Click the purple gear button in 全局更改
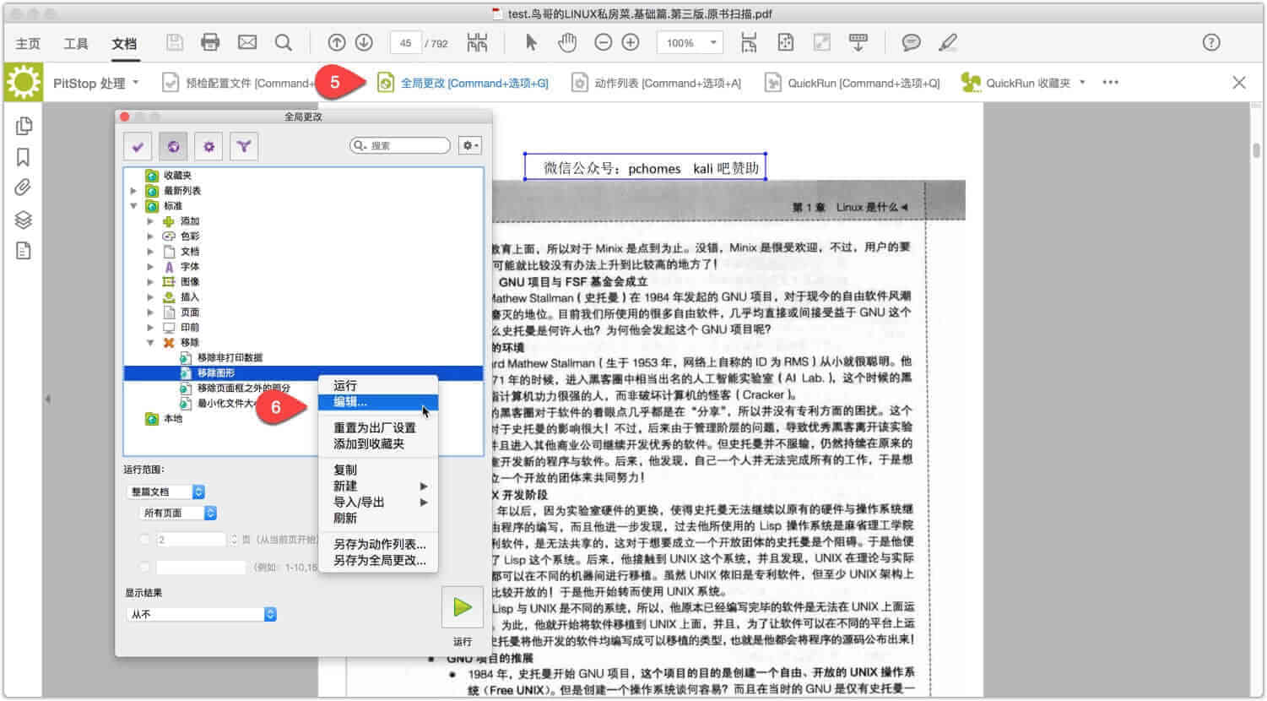This screenshot has height=701, width=1267. (208, 146)
